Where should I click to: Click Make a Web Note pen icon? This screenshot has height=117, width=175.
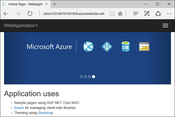(x=147, y=14)
